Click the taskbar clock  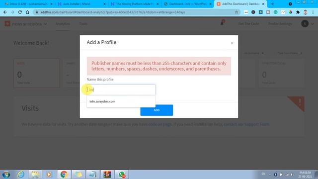(305, 175)
